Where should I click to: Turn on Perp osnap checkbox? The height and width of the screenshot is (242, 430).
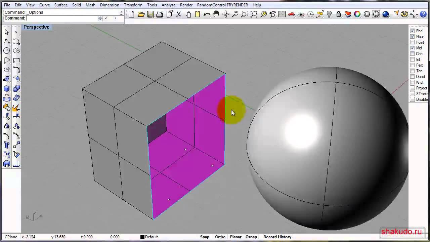(x=413, y=65)
